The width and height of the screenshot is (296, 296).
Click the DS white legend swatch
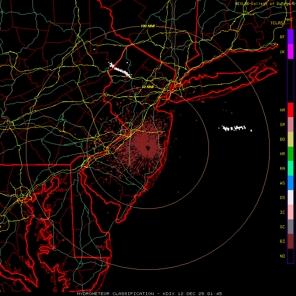coord(290,197)
